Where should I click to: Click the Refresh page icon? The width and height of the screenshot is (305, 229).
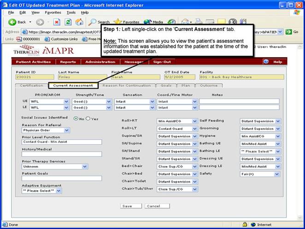[68, 22]
